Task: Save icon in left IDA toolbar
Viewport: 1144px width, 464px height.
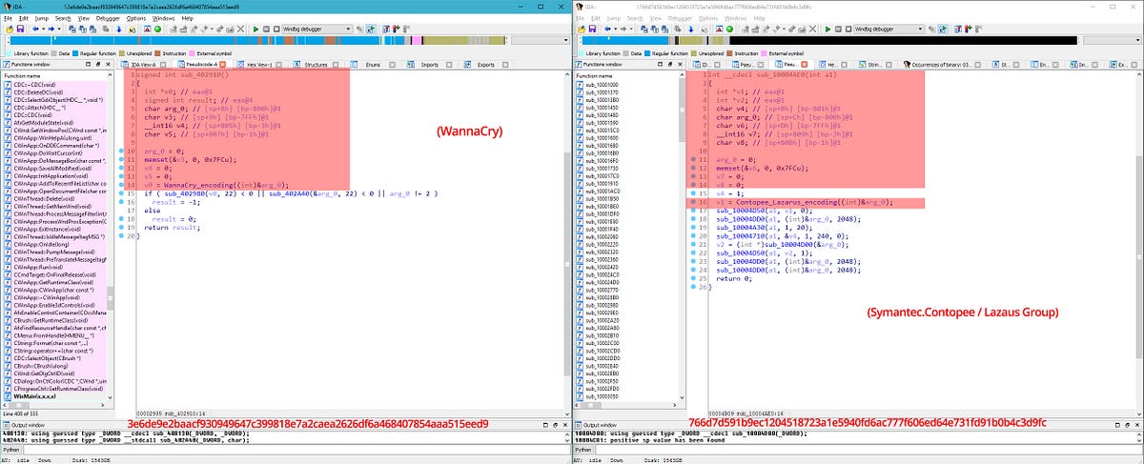Action: (20, 30)
